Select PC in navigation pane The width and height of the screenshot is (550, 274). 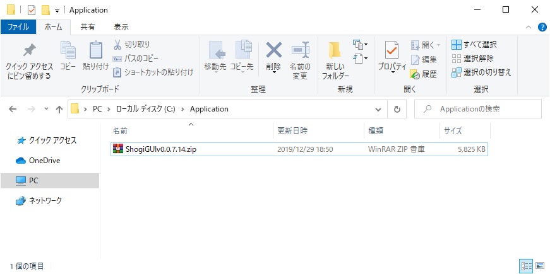[x=50, y=181]
